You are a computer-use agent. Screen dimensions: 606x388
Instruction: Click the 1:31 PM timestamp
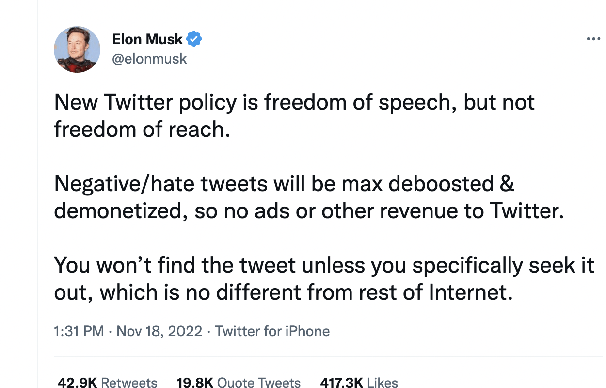click(x=79, y=331)
